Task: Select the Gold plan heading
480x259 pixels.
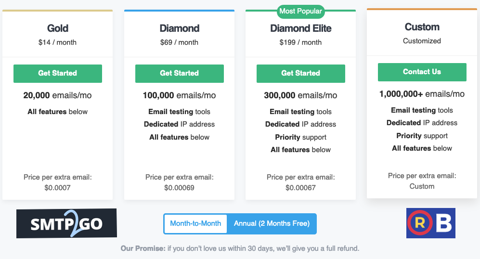Action: pos(58,28)
